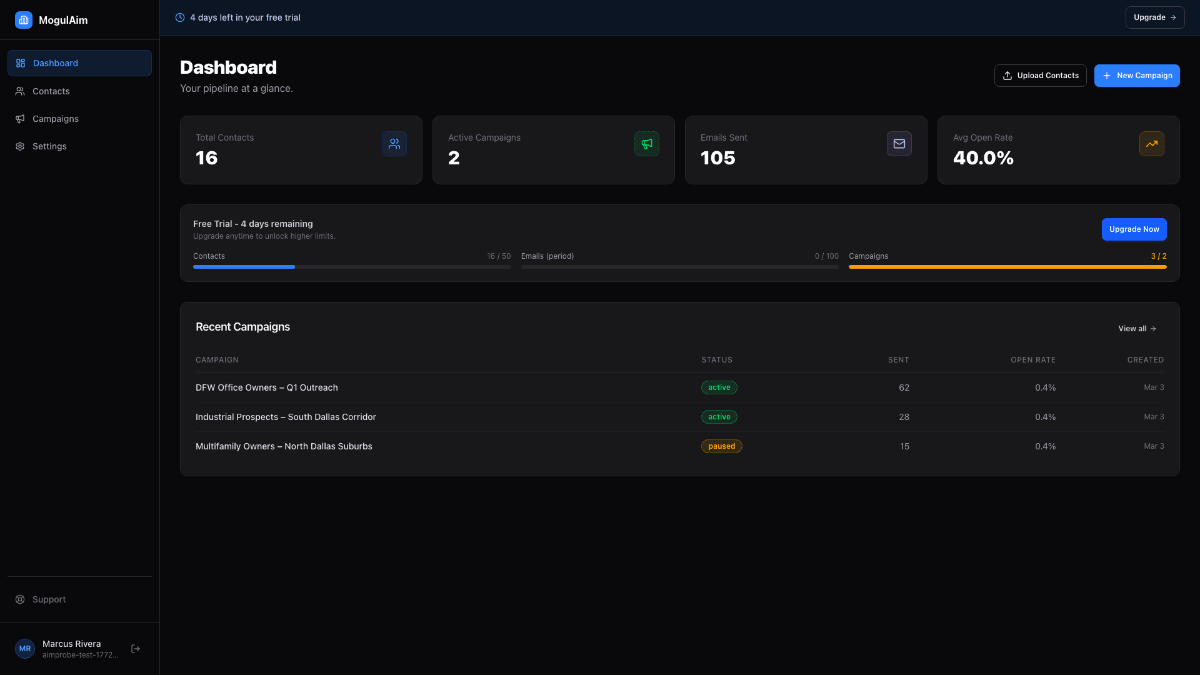Open the Settings gear icon
This screenshot has width=1200, height=675.
(19, 146)
